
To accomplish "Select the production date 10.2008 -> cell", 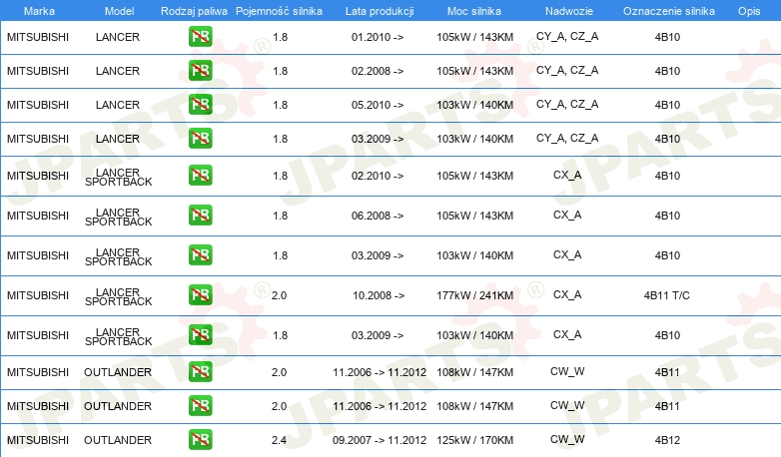I will coord(379,295).
